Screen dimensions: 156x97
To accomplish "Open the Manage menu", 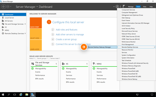I will click(131, 7).
